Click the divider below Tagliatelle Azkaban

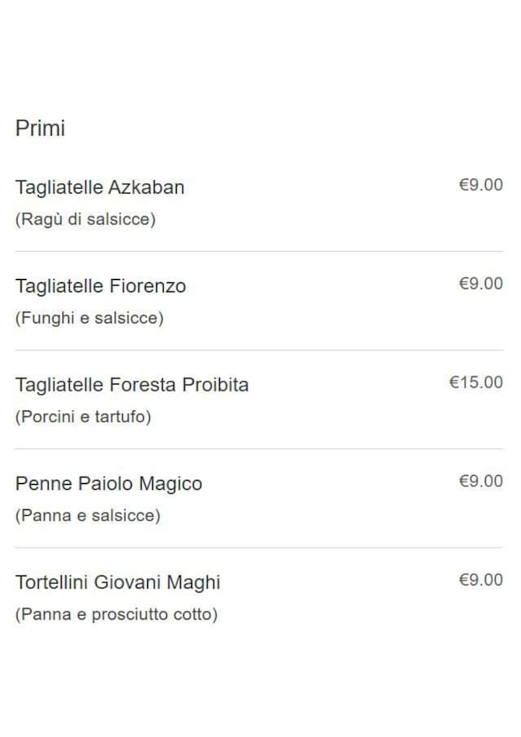pos(259,251)
